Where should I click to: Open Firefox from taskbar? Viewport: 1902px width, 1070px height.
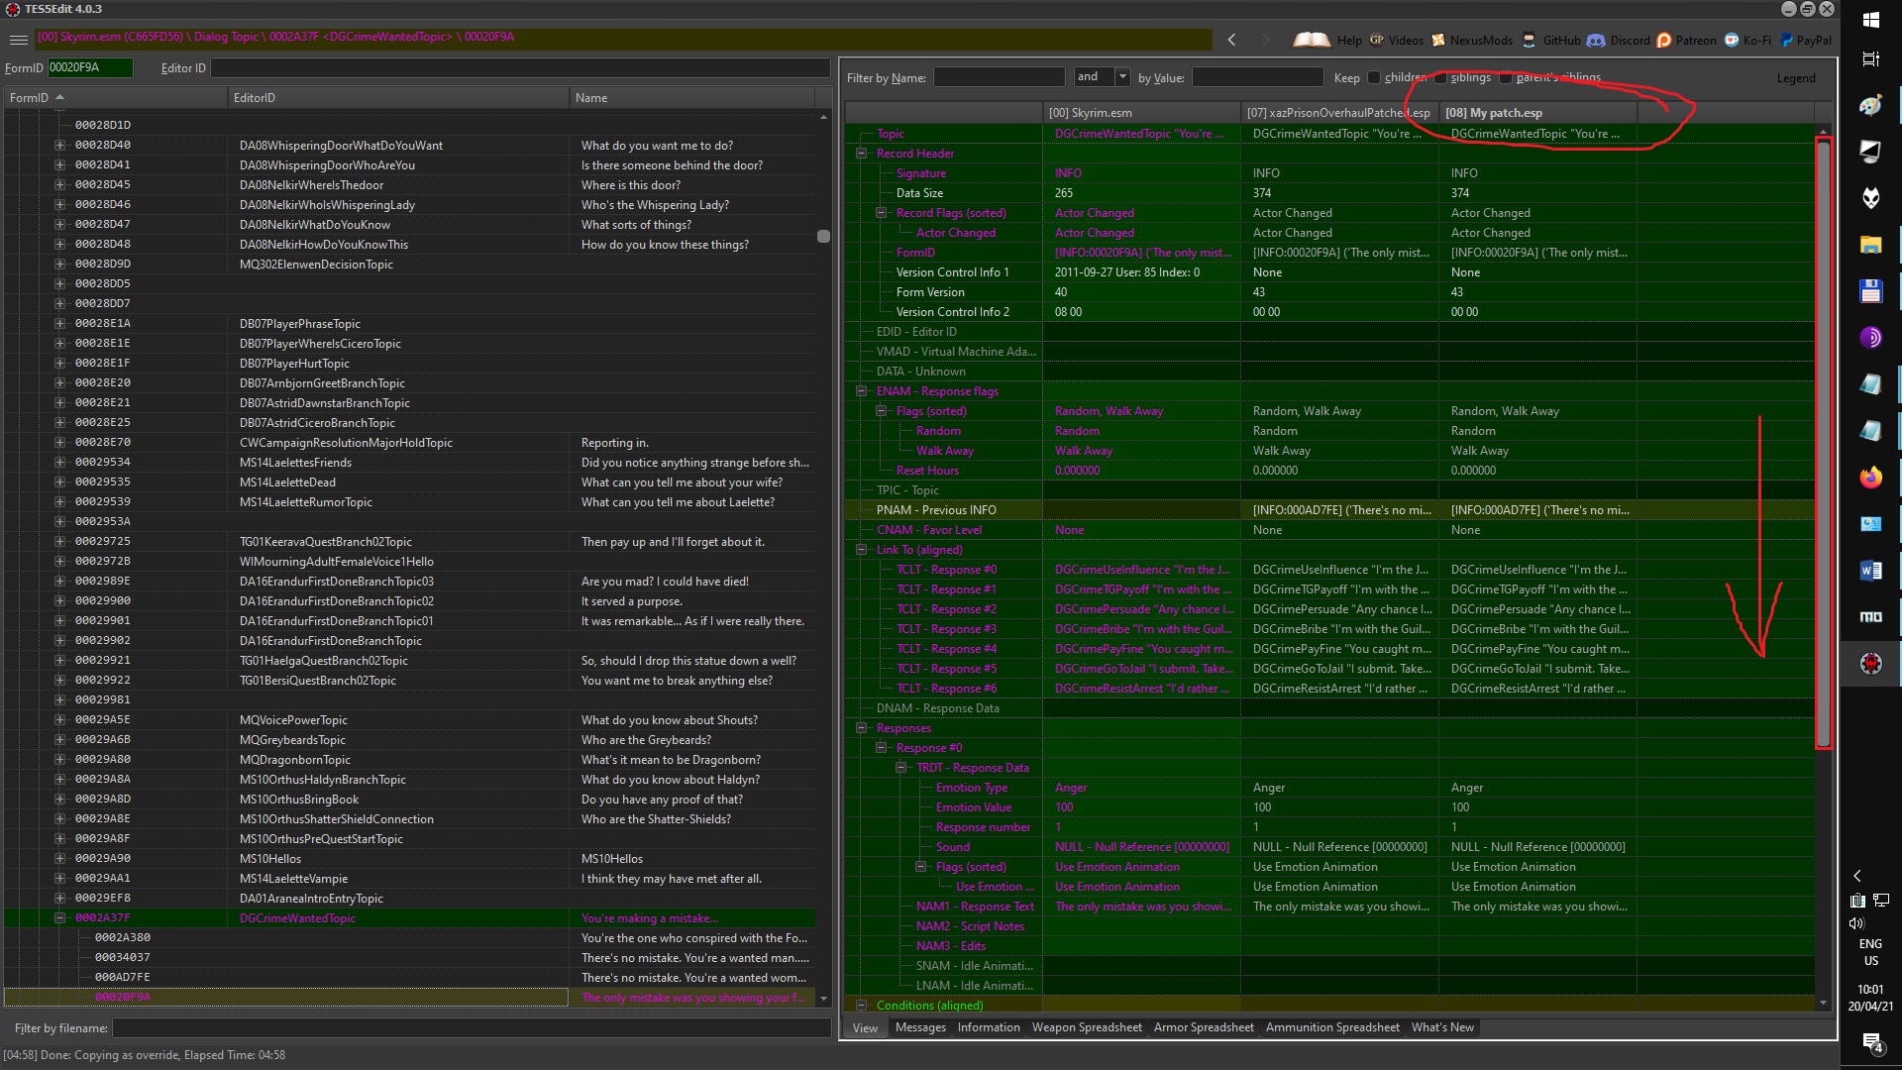click(x=1870, y=478)
